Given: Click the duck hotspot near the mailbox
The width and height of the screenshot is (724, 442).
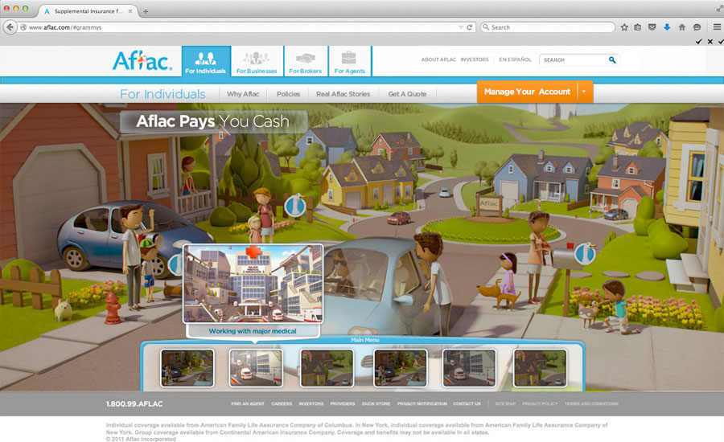Looking at the screenshot, I should (x=585, y=253).
